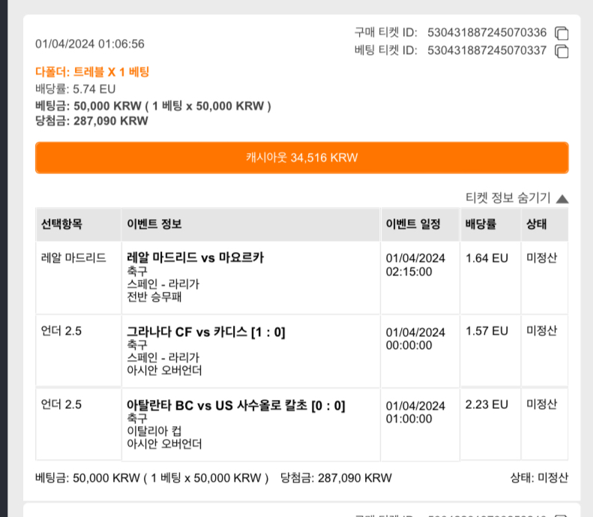Click the 다폴더: 트레블 X 1 베팅 heading
The height and width of the screenshot is (517, 593).
92,72
